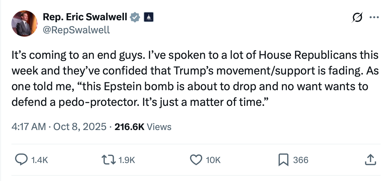This screenshot has width=388, height=181.
Task: Open the share post icon
Action: (369, 160)
